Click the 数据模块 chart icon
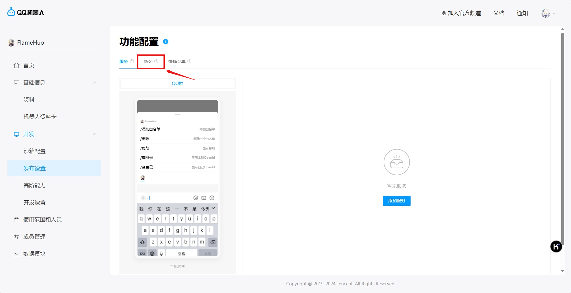Viewport: 571px width, 293px height. 17,254
